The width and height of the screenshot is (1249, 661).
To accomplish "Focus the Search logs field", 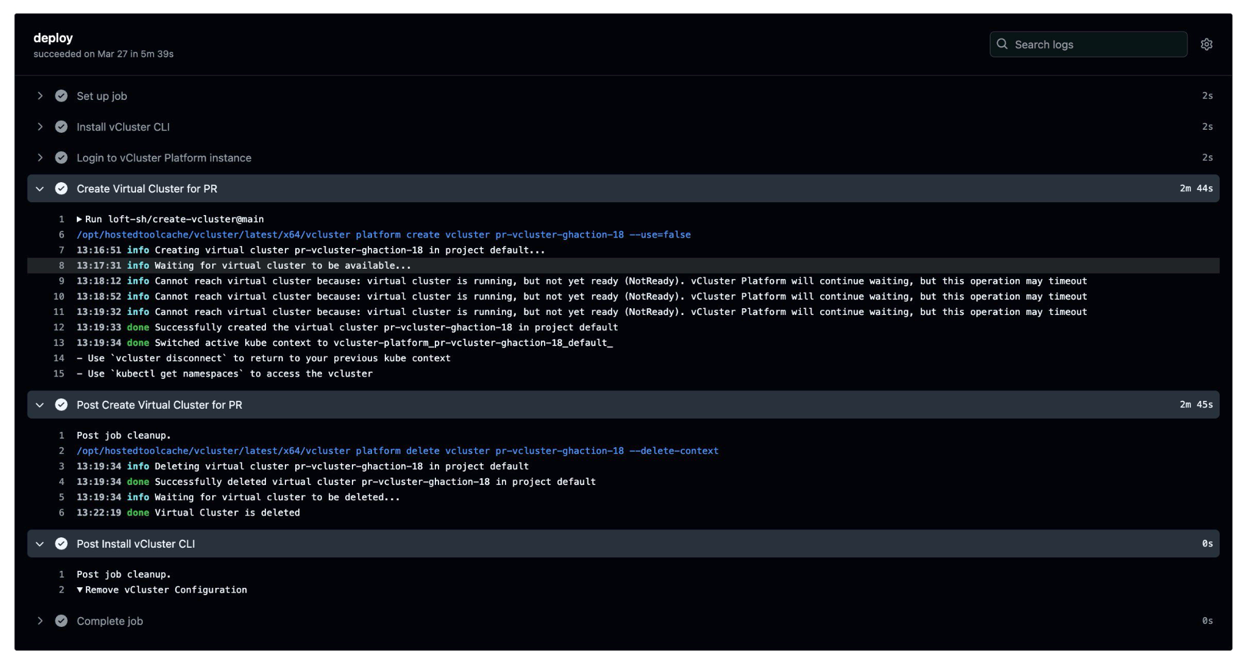I will point(1088,44).
